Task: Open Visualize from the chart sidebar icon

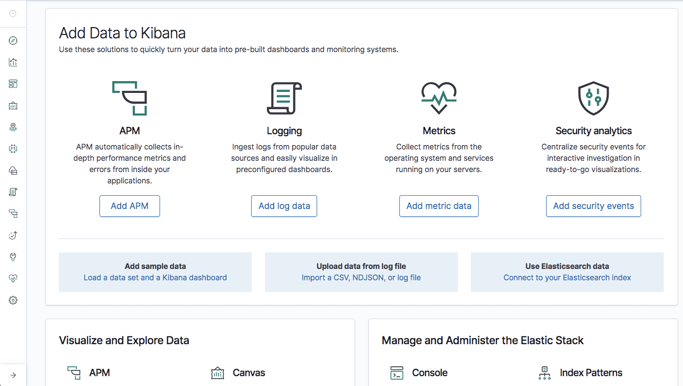Action: point(13,62)
